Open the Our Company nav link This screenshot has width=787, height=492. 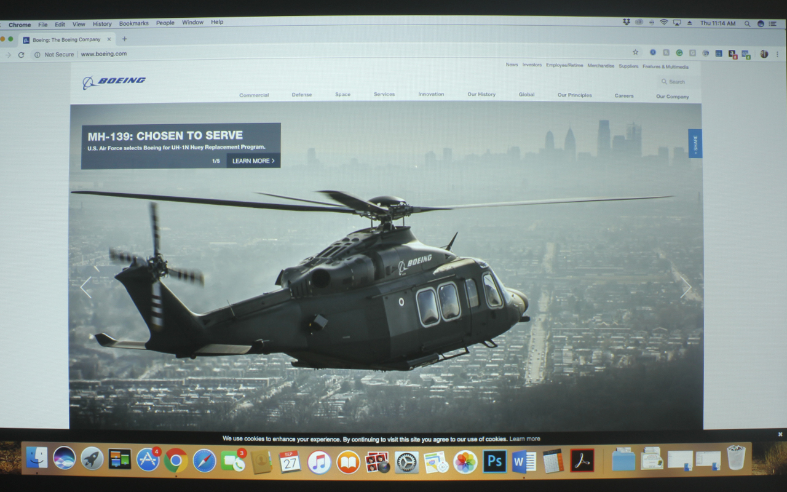pyautogui.click(x=672, y=97)
